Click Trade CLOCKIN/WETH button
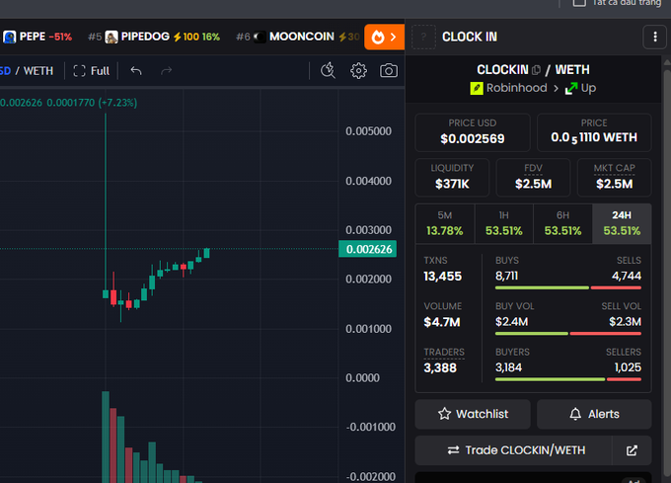Image resolution: width=671 pixels, height=483 pixels. pos(513,450)
